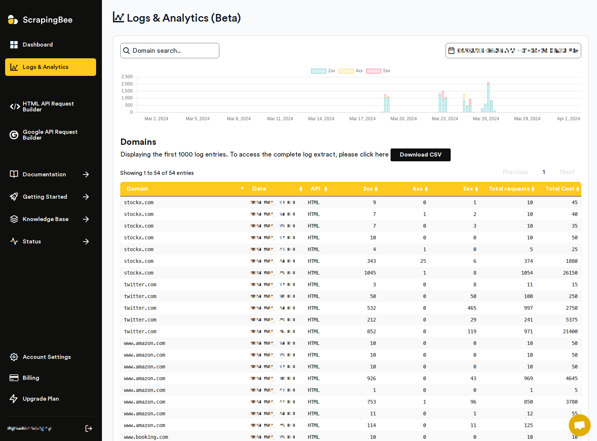Click the Status arrow icon
This screenshot has width=597, height=441.
point(86,242)
